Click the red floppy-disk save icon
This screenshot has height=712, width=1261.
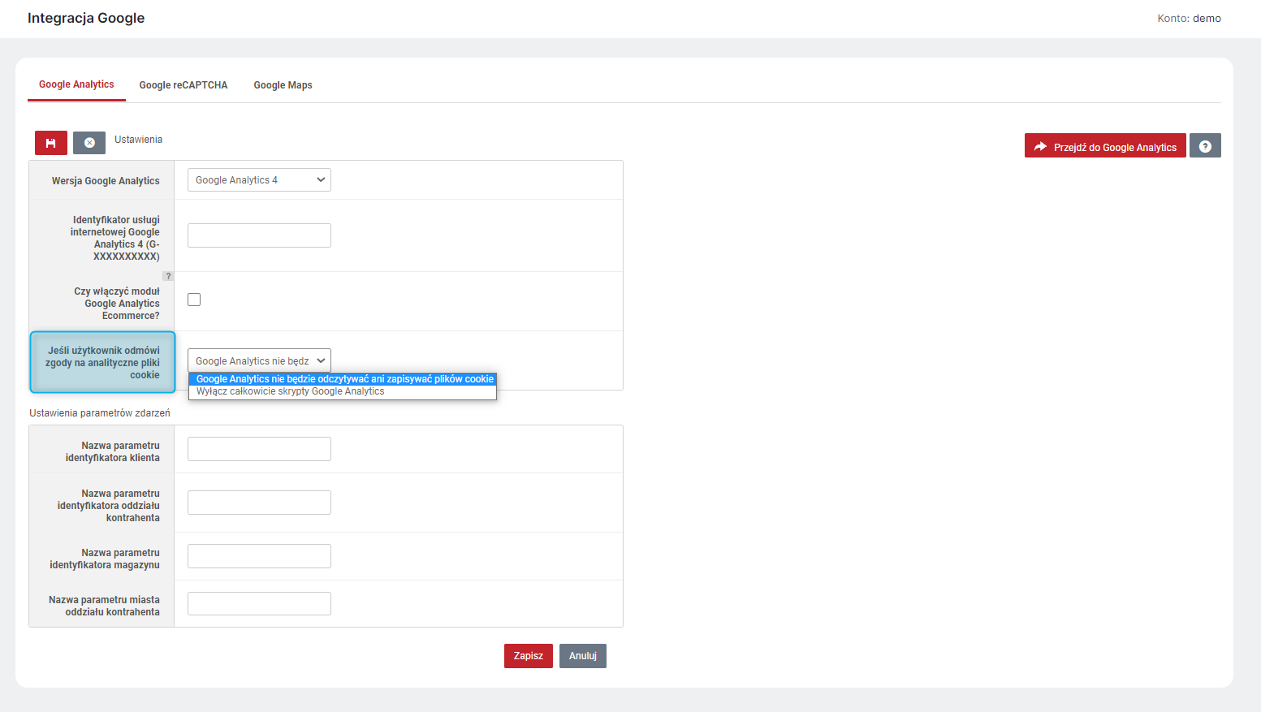(51, 143)
